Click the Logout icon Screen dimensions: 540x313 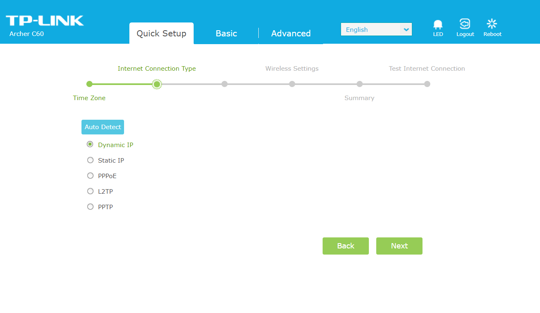pyautogui.click(x=465, y=24)
